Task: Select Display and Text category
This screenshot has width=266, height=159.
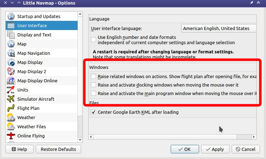Action: click(x=41, y=35)
